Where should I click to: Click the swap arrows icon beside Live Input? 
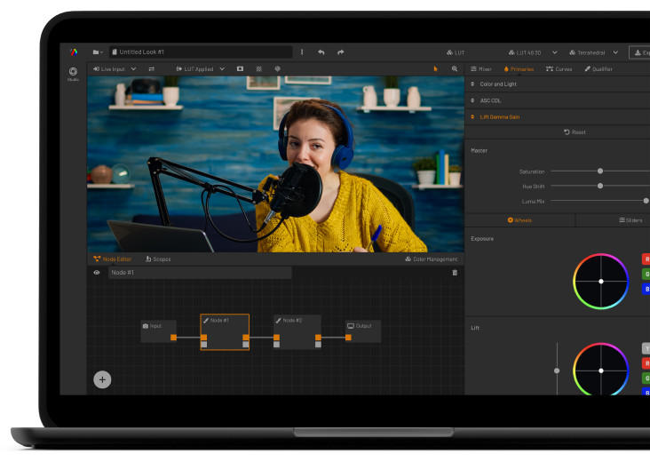151,68
